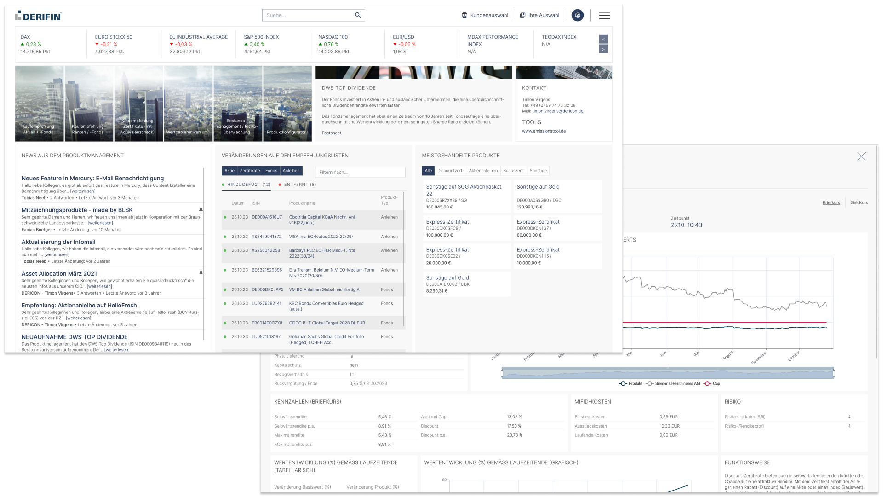Click bell icon beside Mitzeichnungsprodukte news

[201, 209]
